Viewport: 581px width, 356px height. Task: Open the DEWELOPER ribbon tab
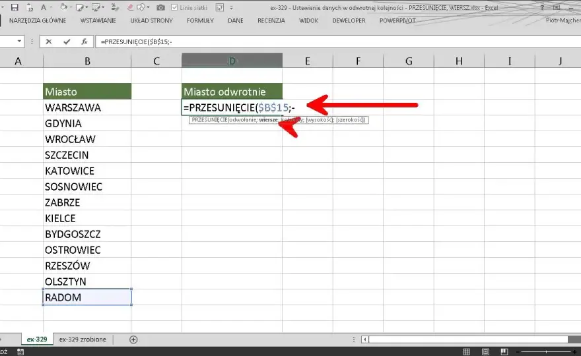click(x=349, y=20)
